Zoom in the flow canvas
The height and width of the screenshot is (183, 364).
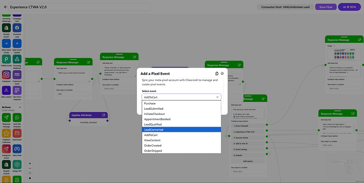click(30, 163)
